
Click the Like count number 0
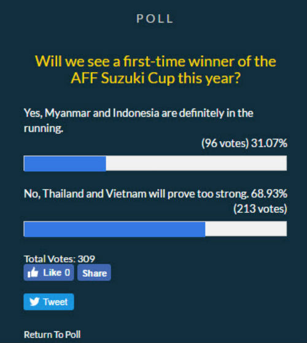tap(67, 272)
